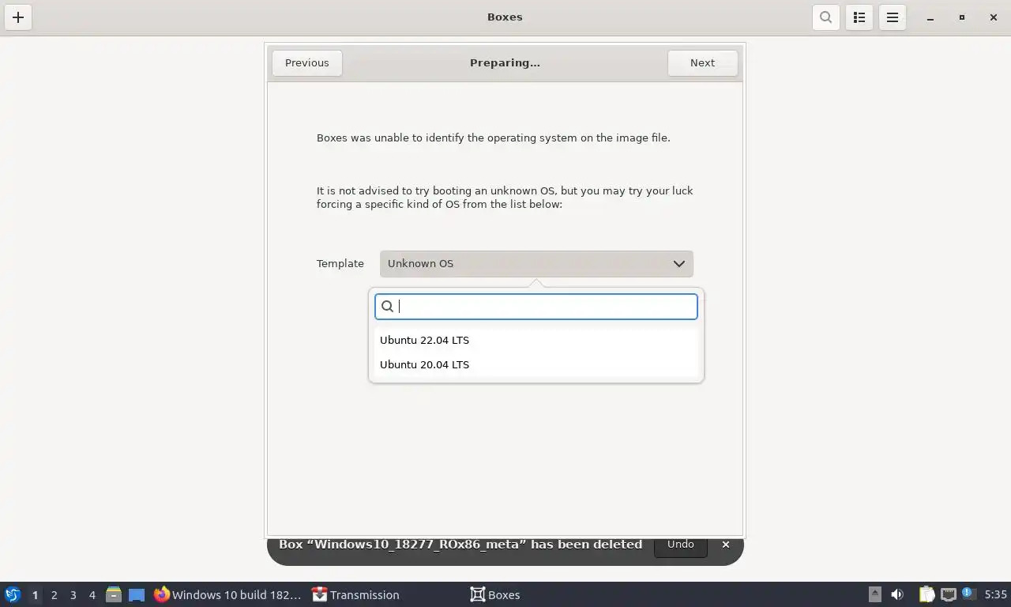Switch to workspace 4 in the taskbar
The height and width of the screenshot is (607, 1011).
pos(92,595)
